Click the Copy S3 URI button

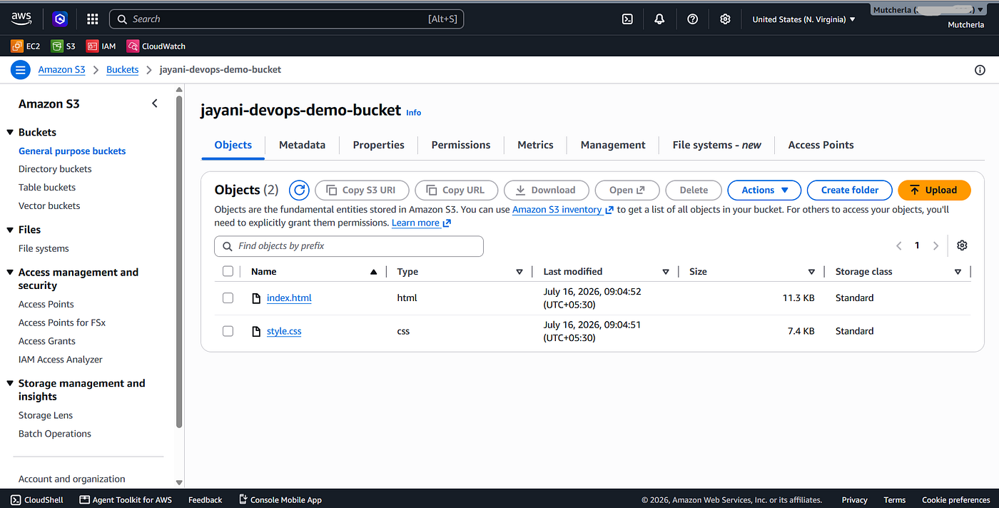[x=361, y=190]
